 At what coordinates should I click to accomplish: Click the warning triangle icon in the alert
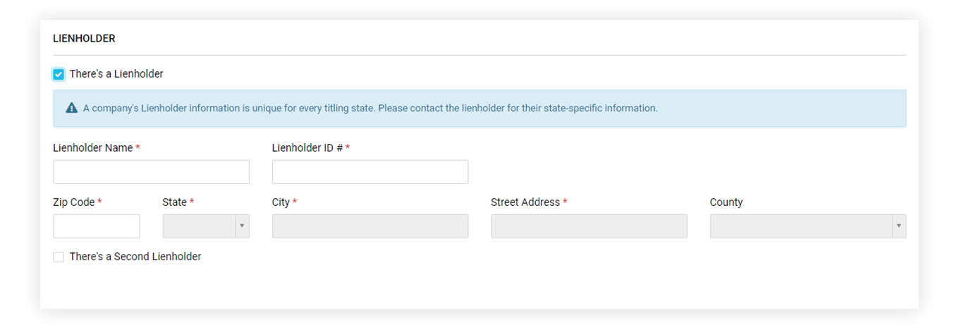pos(72,109)
